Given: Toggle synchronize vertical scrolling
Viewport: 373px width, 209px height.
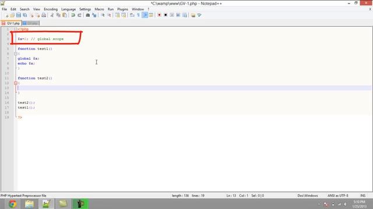Looking at the screenshot, I should click(x=117, y=15).
